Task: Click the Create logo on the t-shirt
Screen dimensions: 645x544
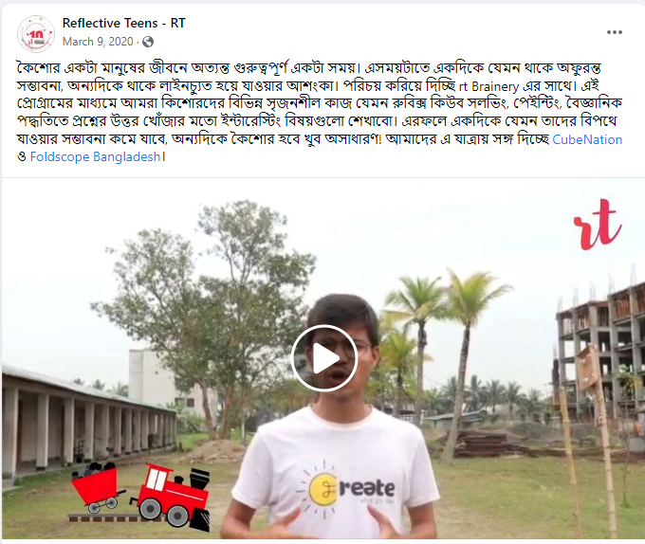Action: (x=345, y=487)
